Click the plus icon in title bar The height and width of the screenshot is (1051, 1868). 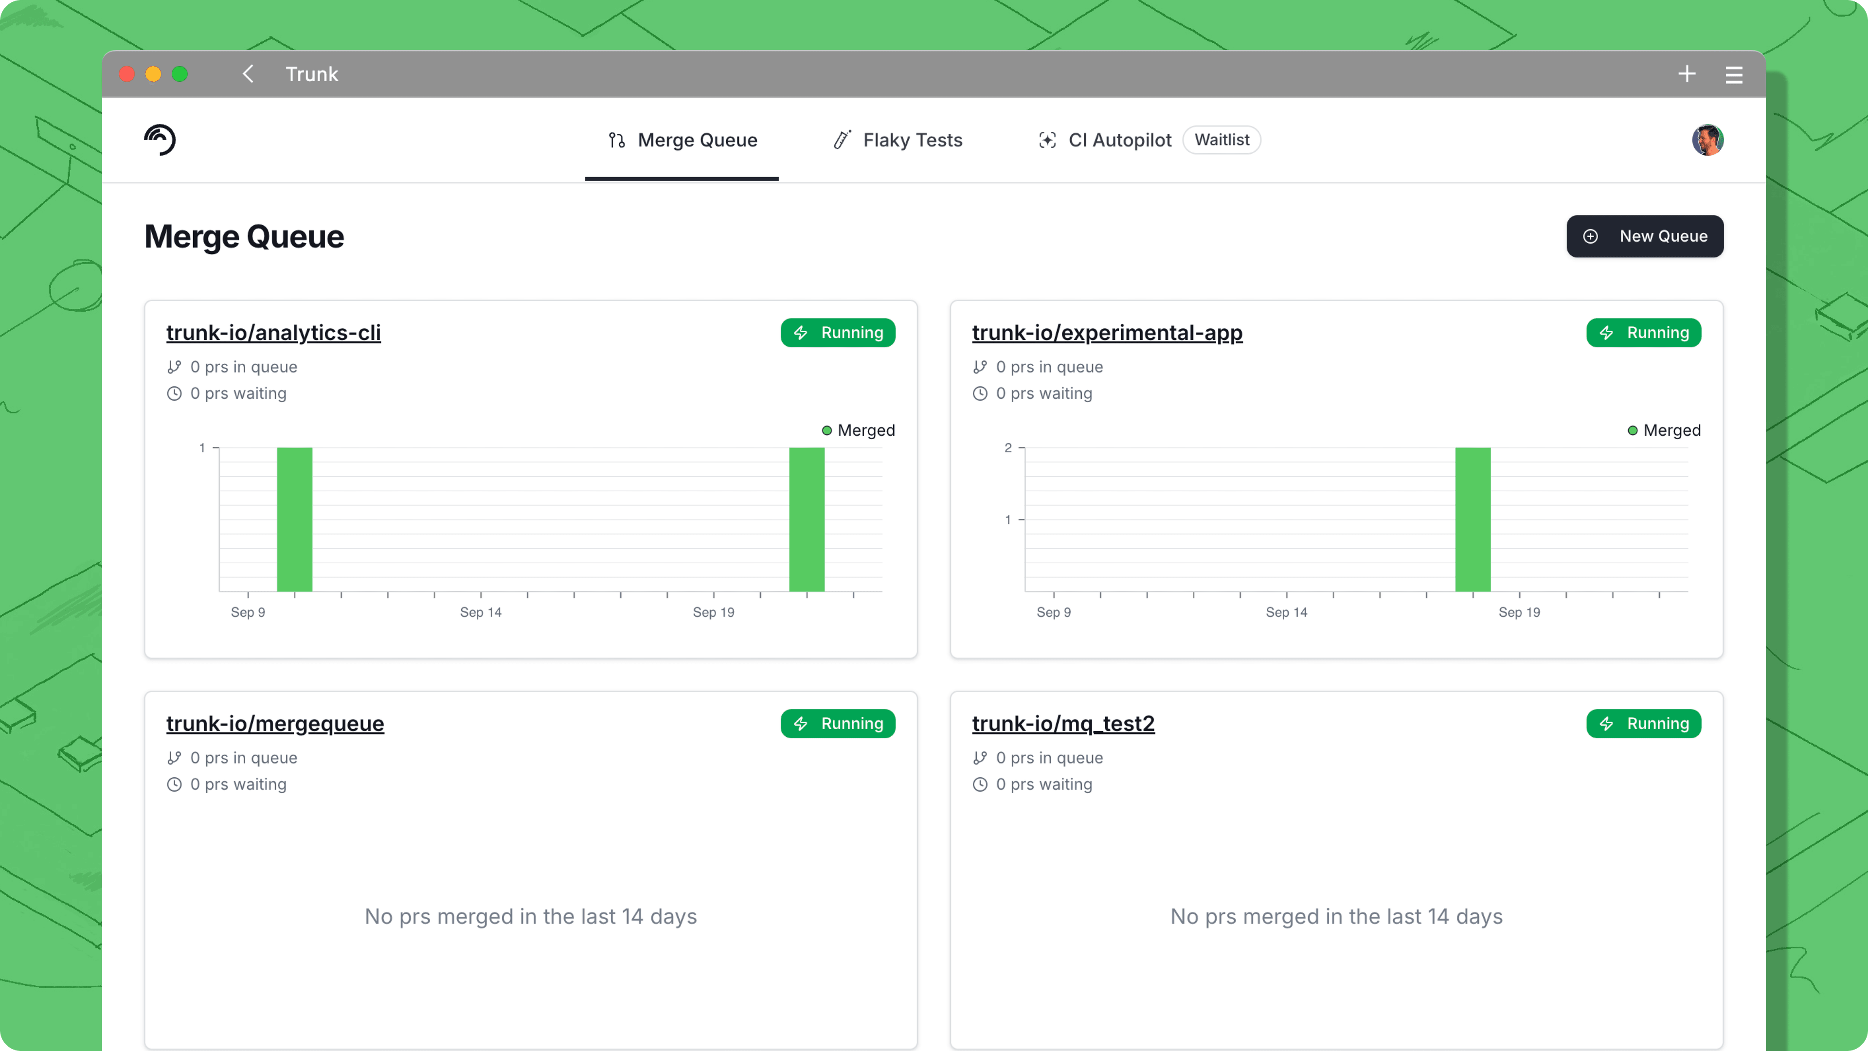(1687, 74)
